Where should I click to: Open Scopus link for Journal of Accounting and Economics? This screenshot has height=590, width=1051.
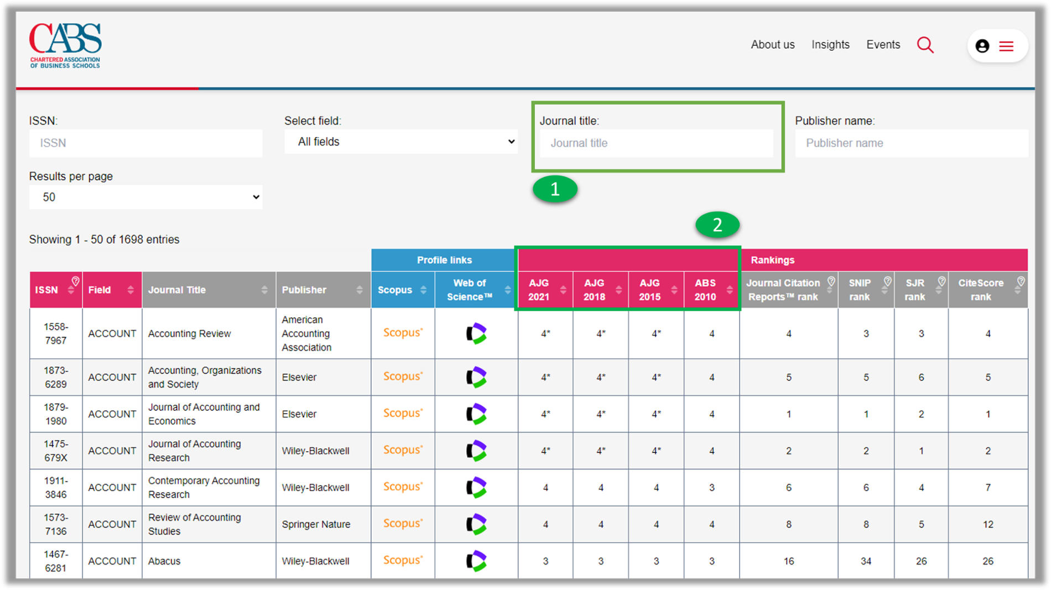(x=403, y=413)
